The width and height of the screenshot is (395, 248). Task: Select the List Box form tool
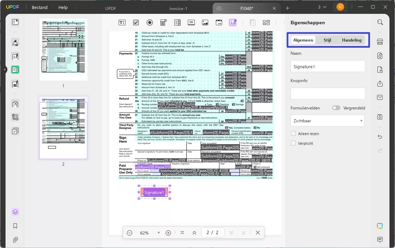(x=177, y=23)
